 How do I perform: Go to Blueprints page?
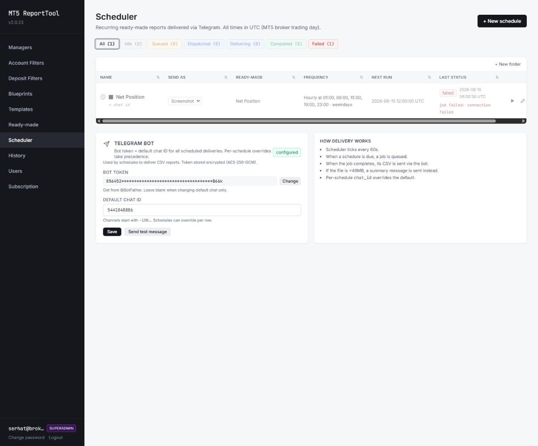42,94
